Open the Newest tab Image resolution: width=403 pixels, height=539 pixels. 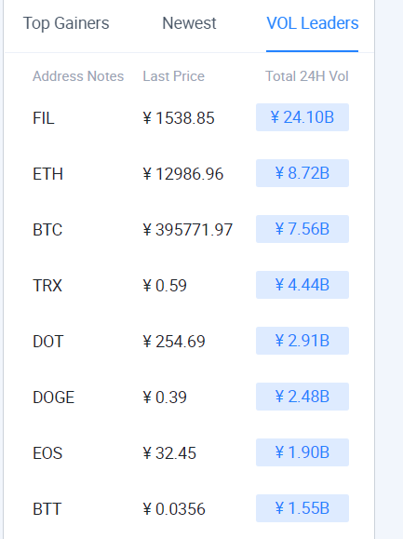[x=189, y=23]
